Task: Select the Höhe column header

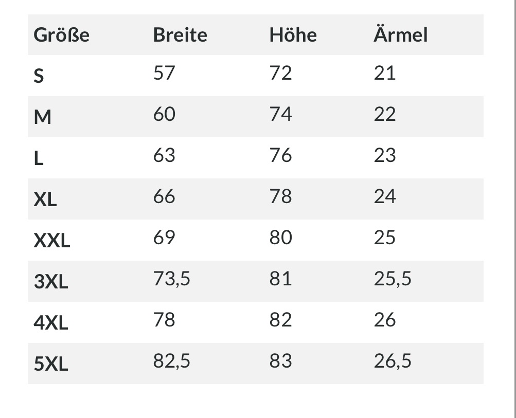Action: click(x=293, y=35)
